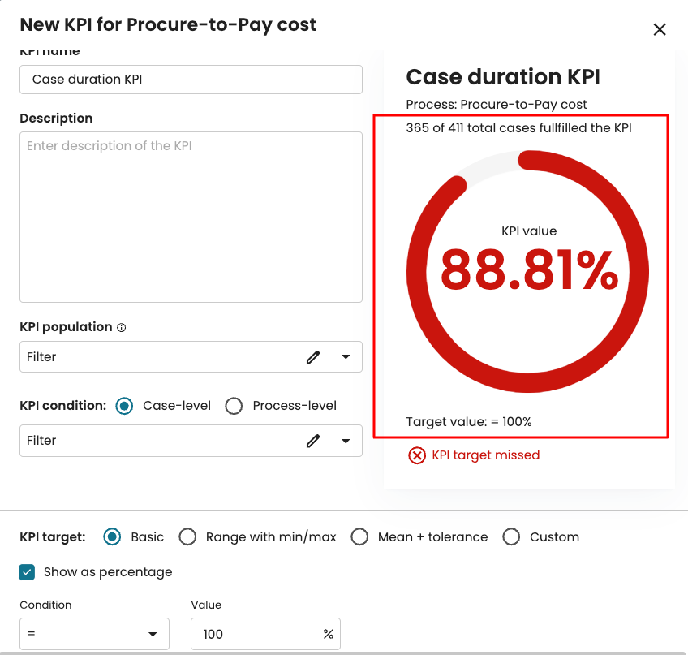Click into the Description text area
Viewport: 688px width, 655px height.
pos(191,217)
